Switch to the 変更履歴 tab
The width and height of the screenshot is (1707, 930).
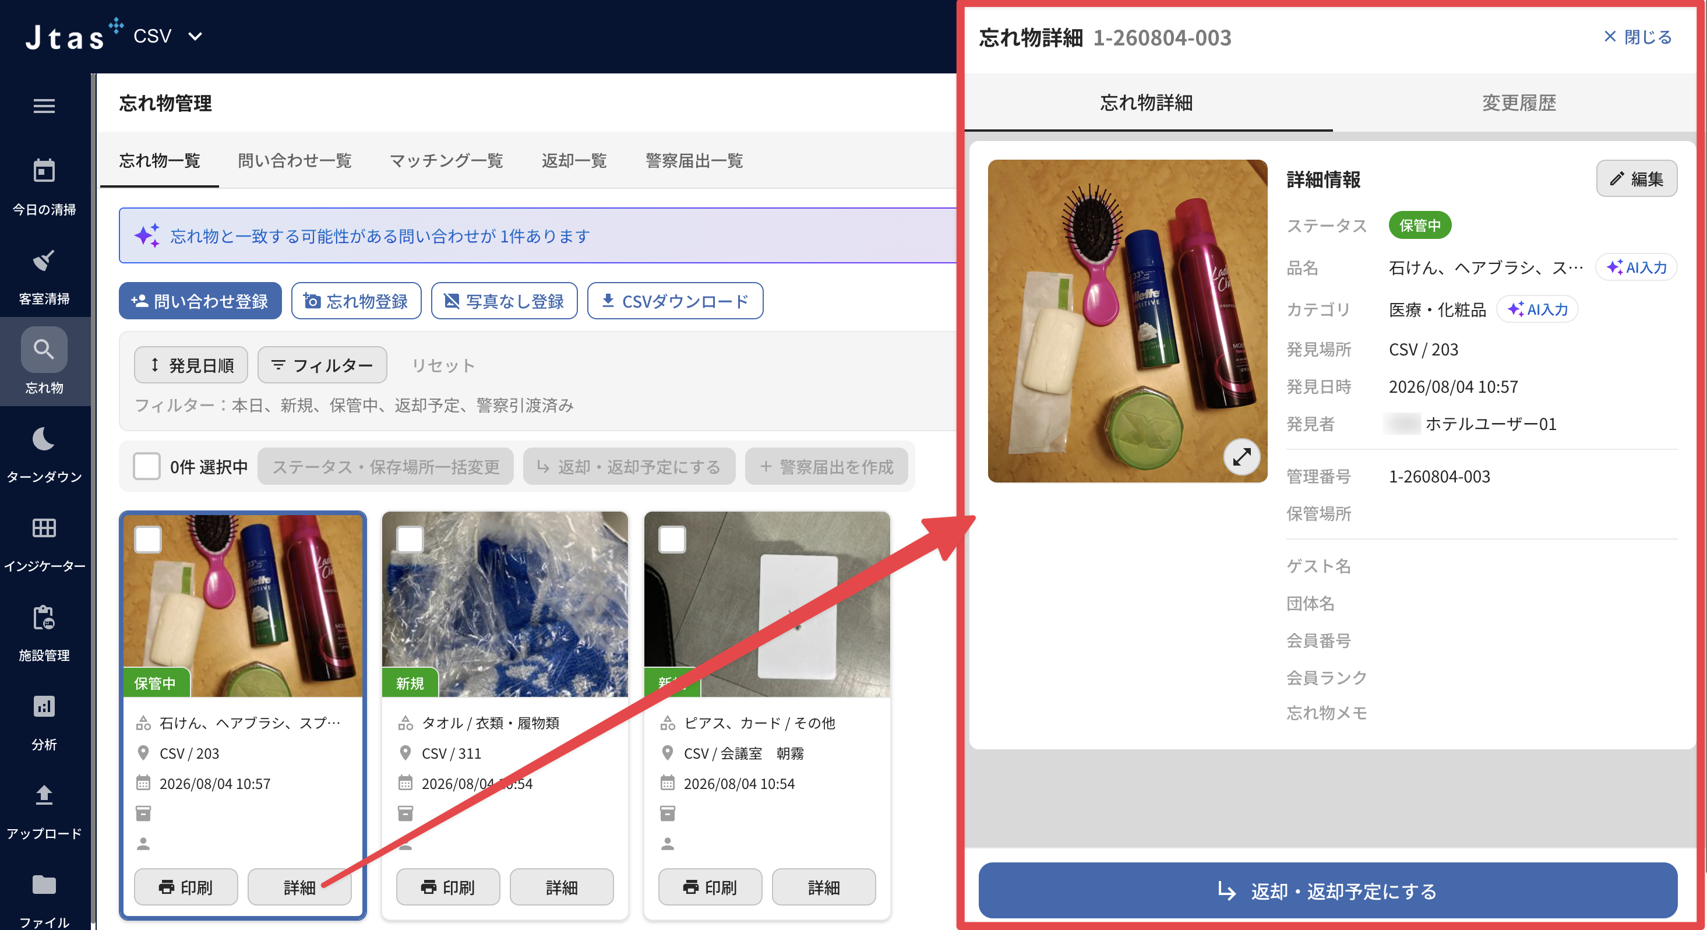coord(1518,103)
